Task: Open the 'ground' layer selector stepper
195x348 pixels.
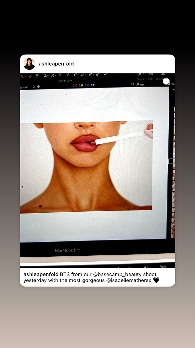Action: coord(34,87)
